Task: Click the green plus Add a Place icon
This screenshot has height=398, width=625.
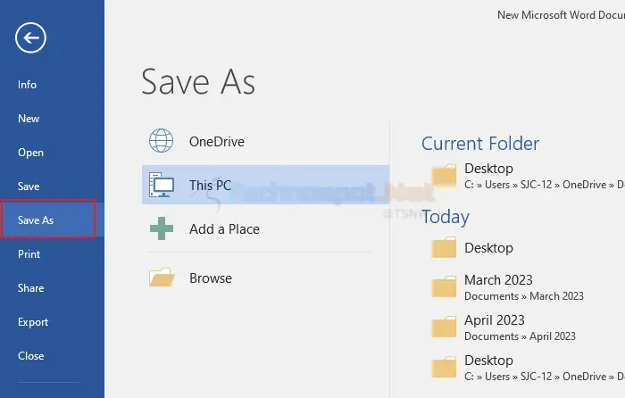Action: click(x=162, y=228)
